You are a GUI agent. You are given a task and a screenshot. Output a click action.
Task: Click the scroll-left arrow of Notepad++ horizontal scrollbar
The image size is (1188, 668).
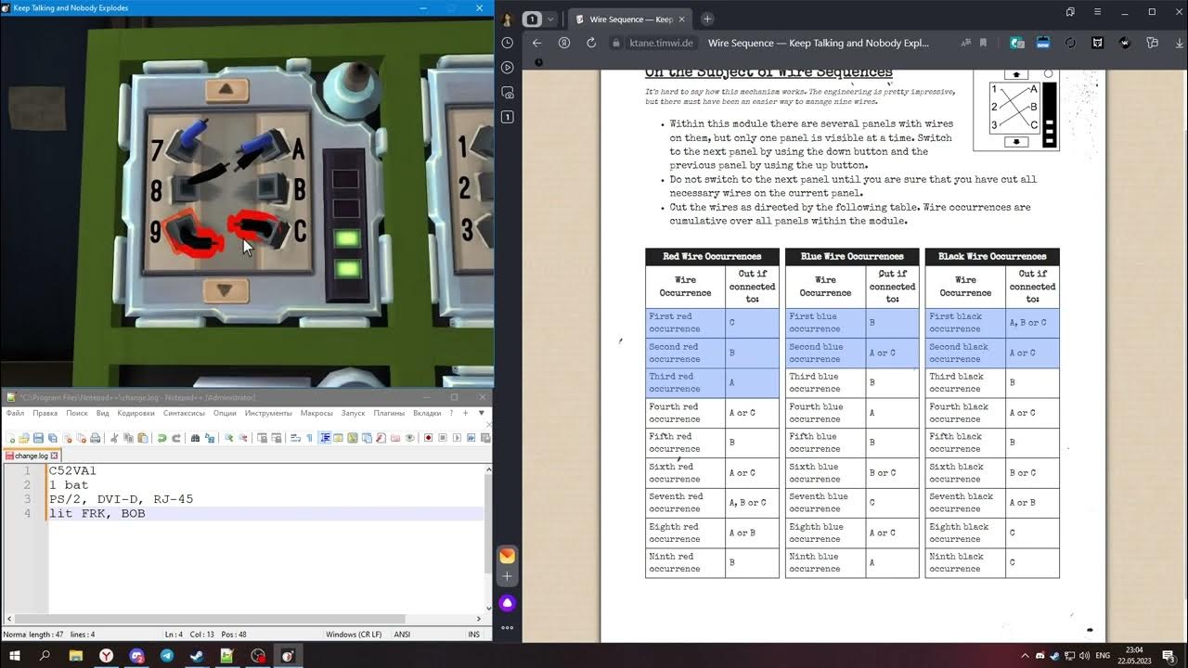click(7, 618)
